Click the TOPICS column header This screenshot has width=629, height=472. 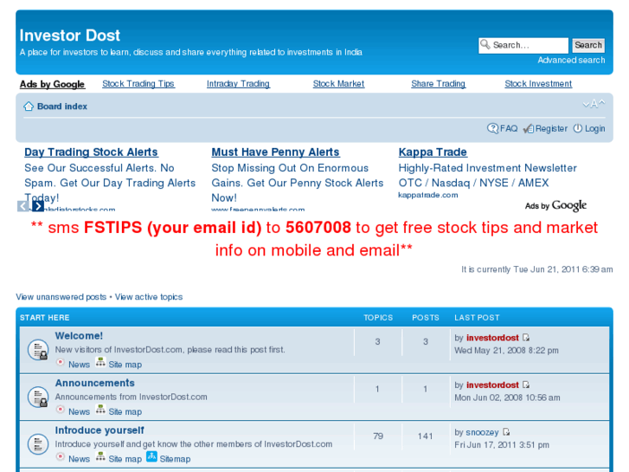(x=378, y=318)
